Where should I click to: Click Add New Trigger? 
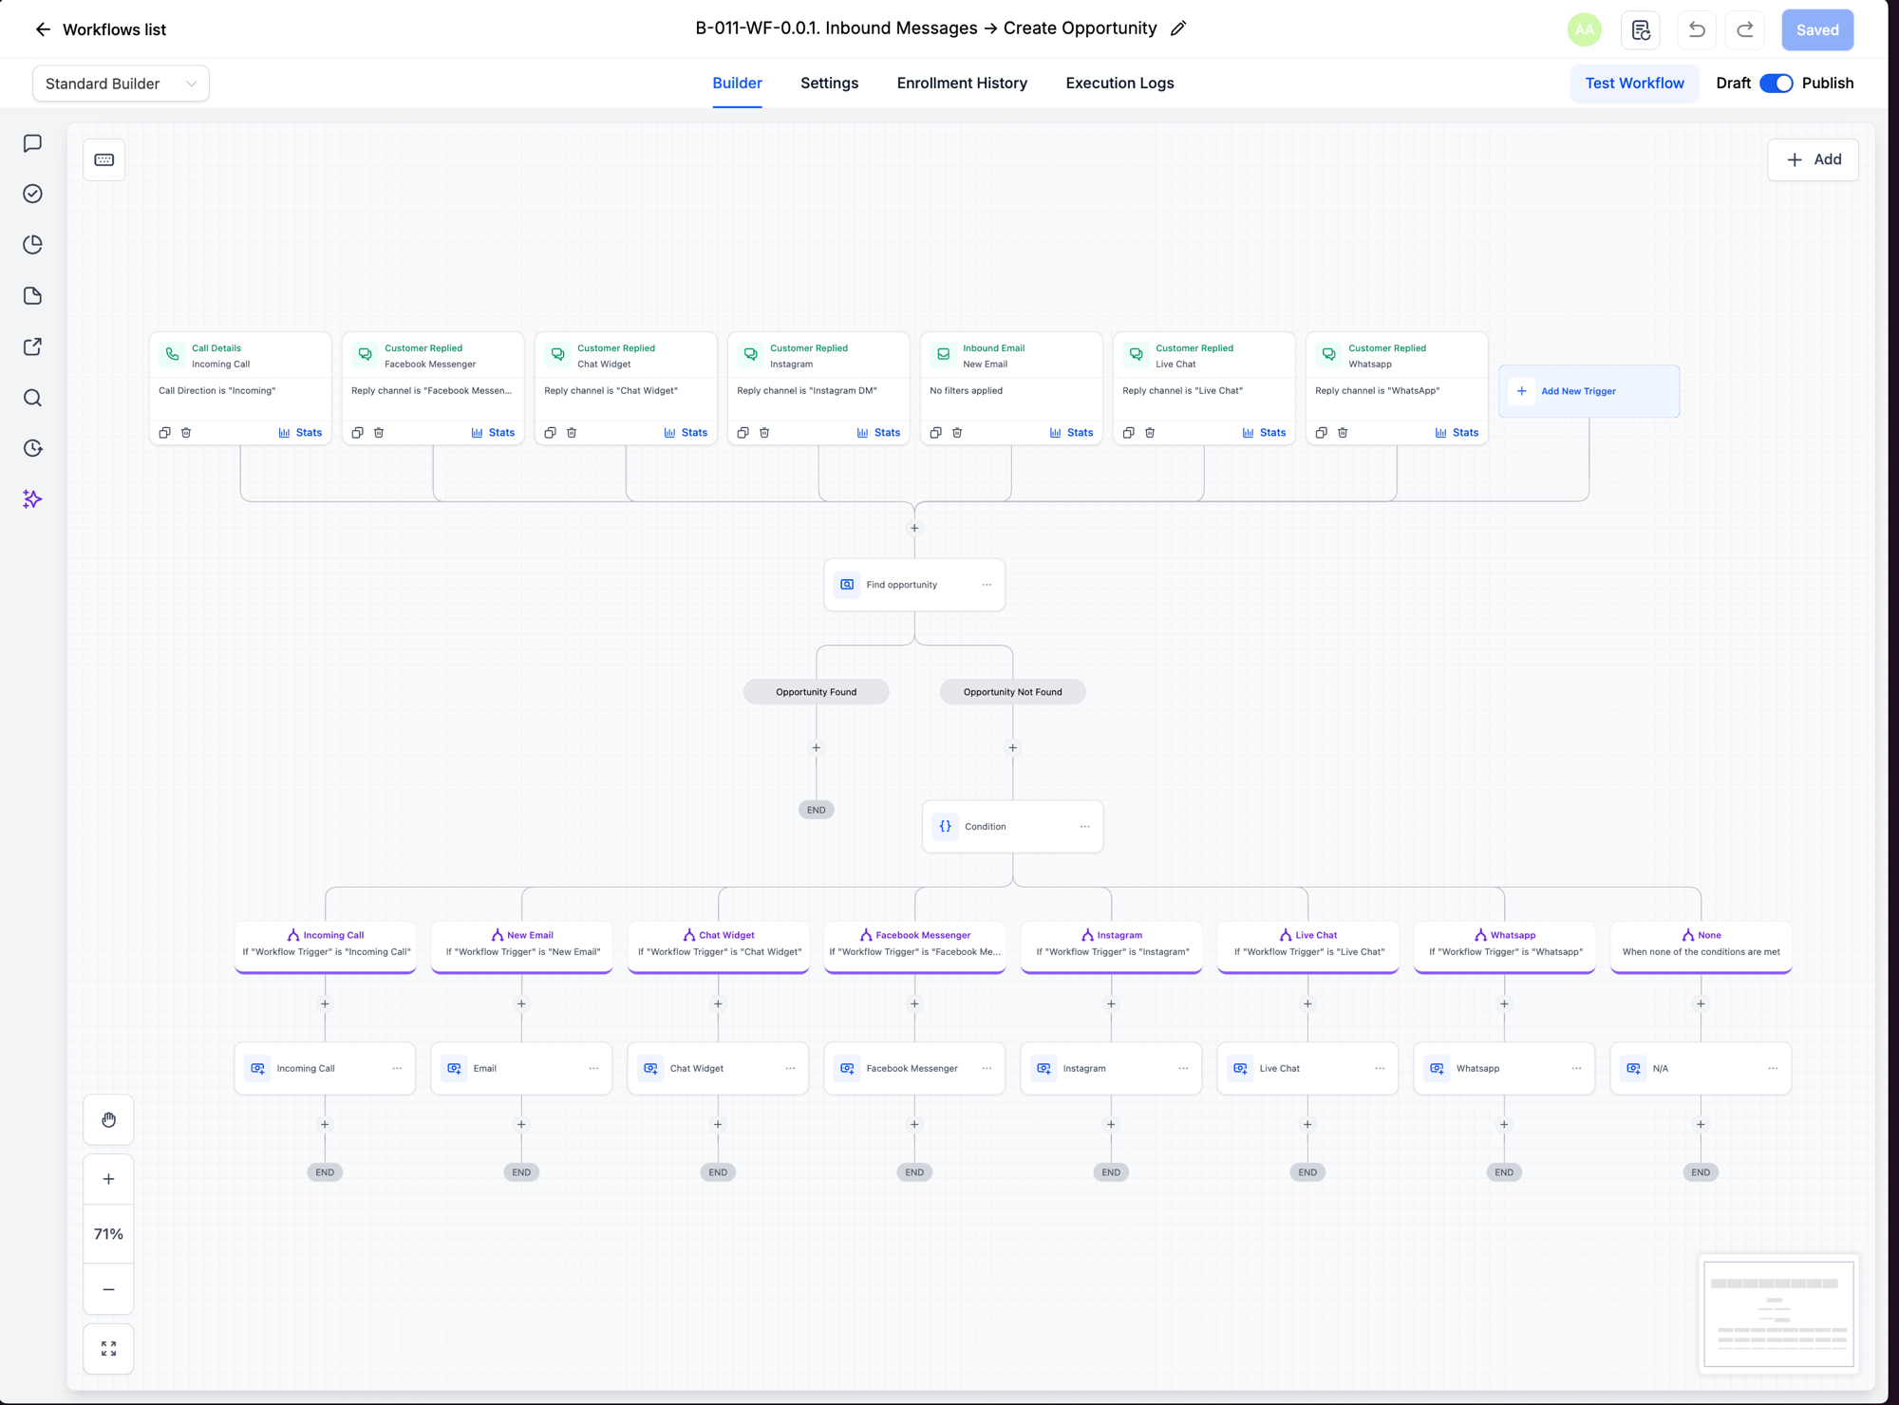pos(1589,391)
